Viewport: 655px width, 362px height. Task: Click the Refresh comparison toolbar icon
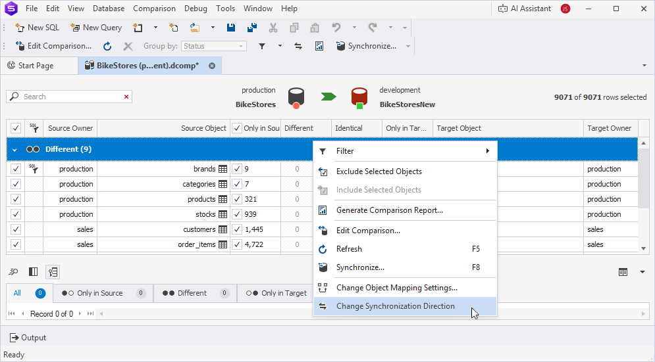(107, 46)
